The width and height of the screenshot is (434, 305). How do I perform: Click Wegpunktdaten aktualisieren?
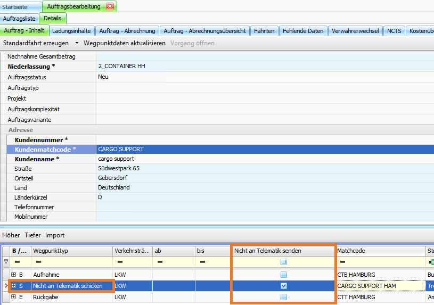[x=125, y=43]
